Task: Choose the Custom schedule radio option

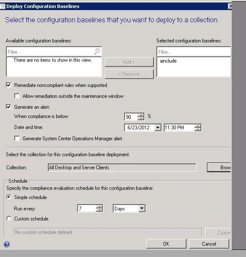Action: coord(9,218)
